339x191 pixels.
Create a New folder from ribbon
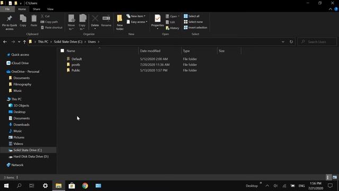(120, 22)
